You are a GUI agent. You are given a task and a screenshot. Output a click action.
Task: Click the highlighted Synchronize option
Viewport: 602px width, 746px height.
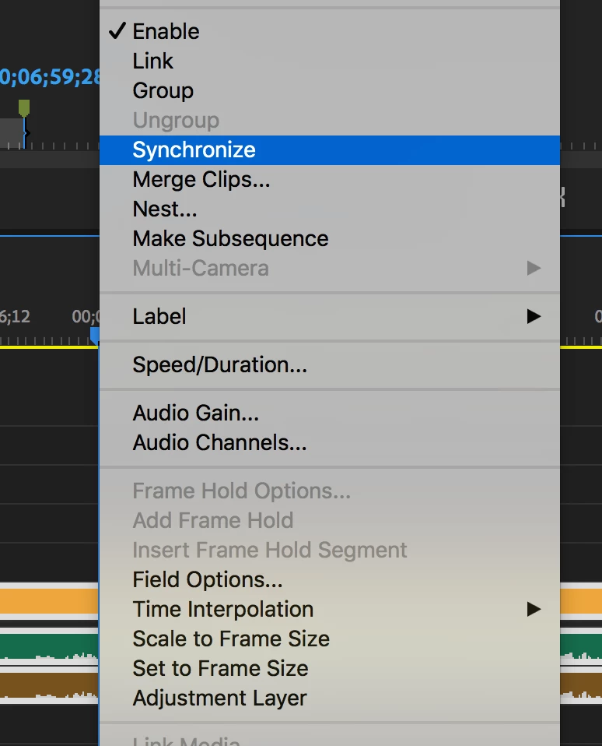coord(194,150)
